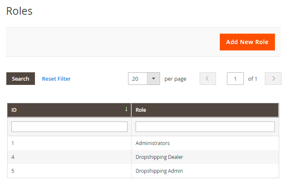This screenshot has width=288, height=182.
Task: Reset the grid filter via Reset Filter
Action: click(x=56, y=79)
